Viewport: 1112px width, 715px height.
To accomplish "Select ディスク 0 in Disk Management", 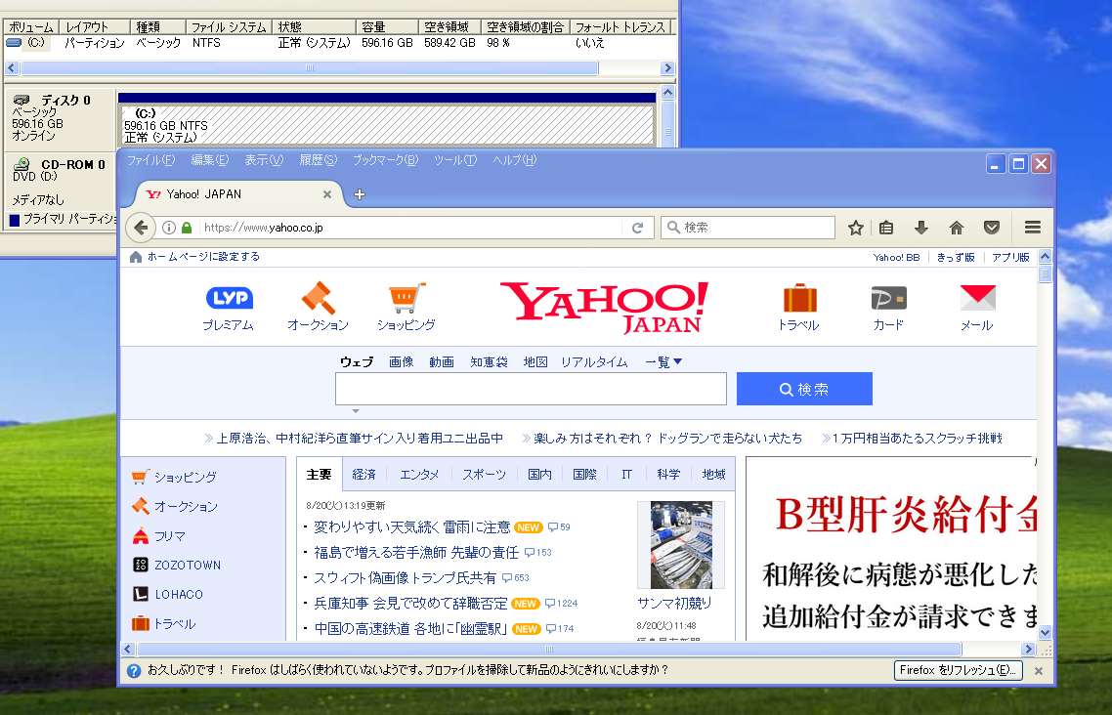I will pos(60,118).
